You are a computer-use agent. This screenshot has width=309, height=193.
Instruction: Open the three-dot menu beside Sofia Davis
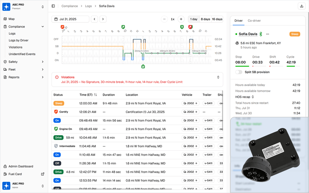click(x=267, y=34)
